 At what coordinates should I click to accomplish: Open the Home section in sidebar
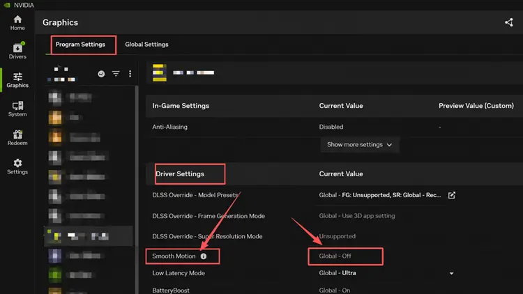point(17,23)
